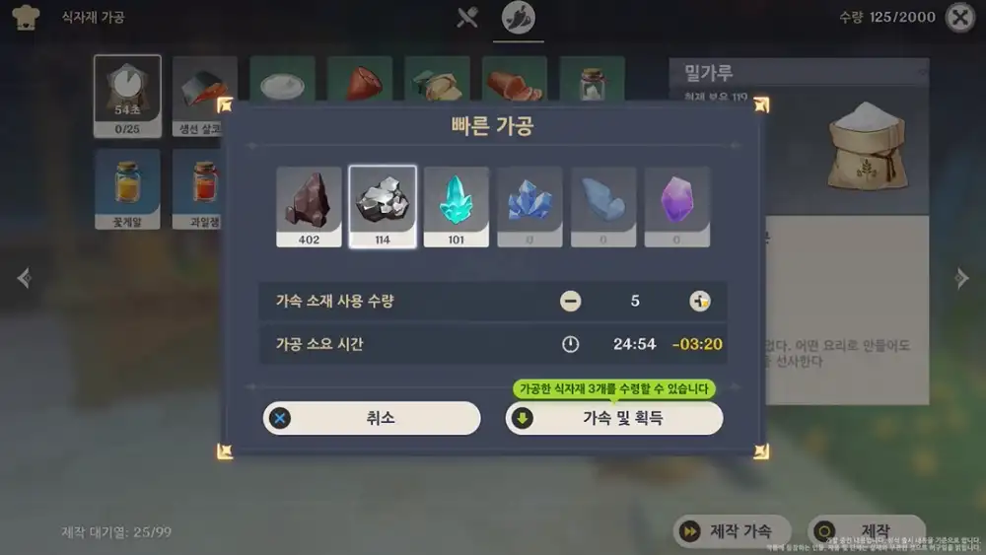Open the ingredient processing chili tab

[x=519, y=18]
